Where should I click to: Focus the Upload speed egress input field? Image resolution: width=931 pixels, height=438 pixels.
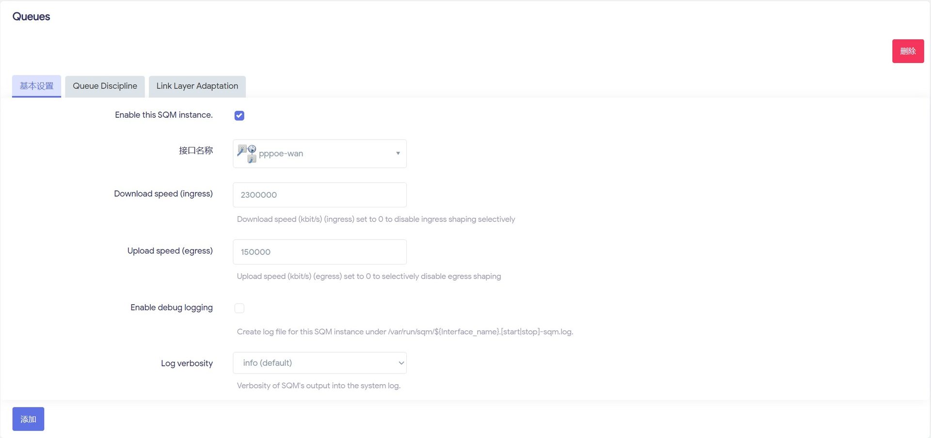(320, 252)
